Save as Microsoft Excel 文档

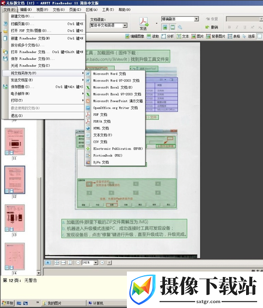(x=115, y=88)
